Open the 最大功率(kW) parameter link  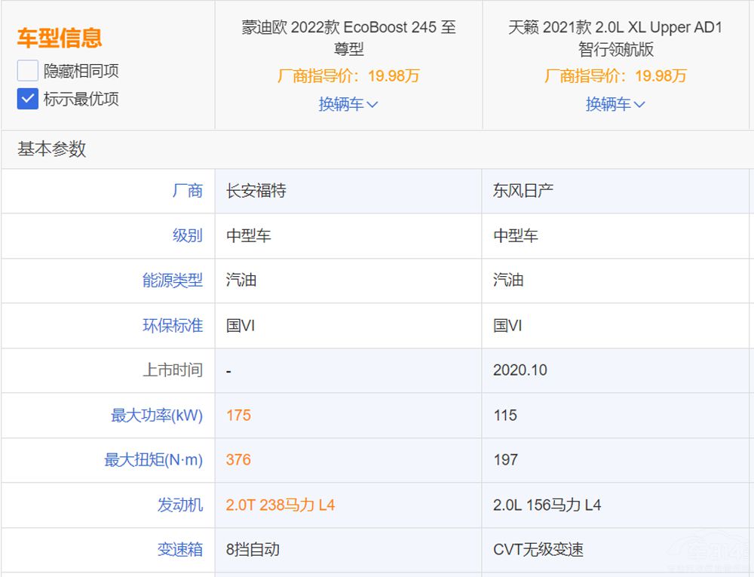tap(157, 415)
